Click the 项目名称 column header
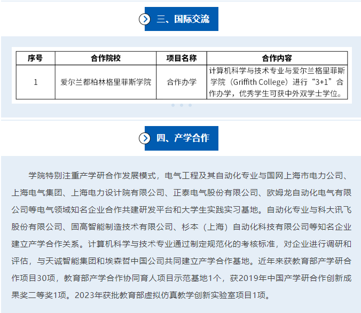The height and width of the screenshot is (313, 361). click(182, 58)
